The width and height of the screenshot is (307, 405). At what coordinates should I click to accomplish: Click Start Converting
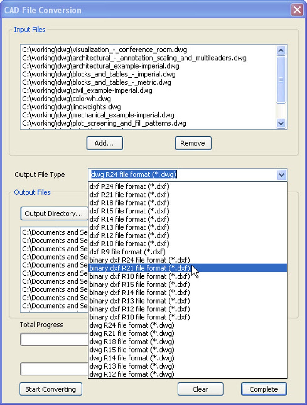click(x=51, y=389)
